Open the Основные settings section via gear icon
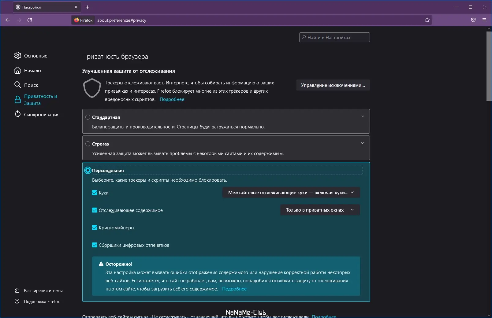The image size is (492, 318). (x=18, y=56)
